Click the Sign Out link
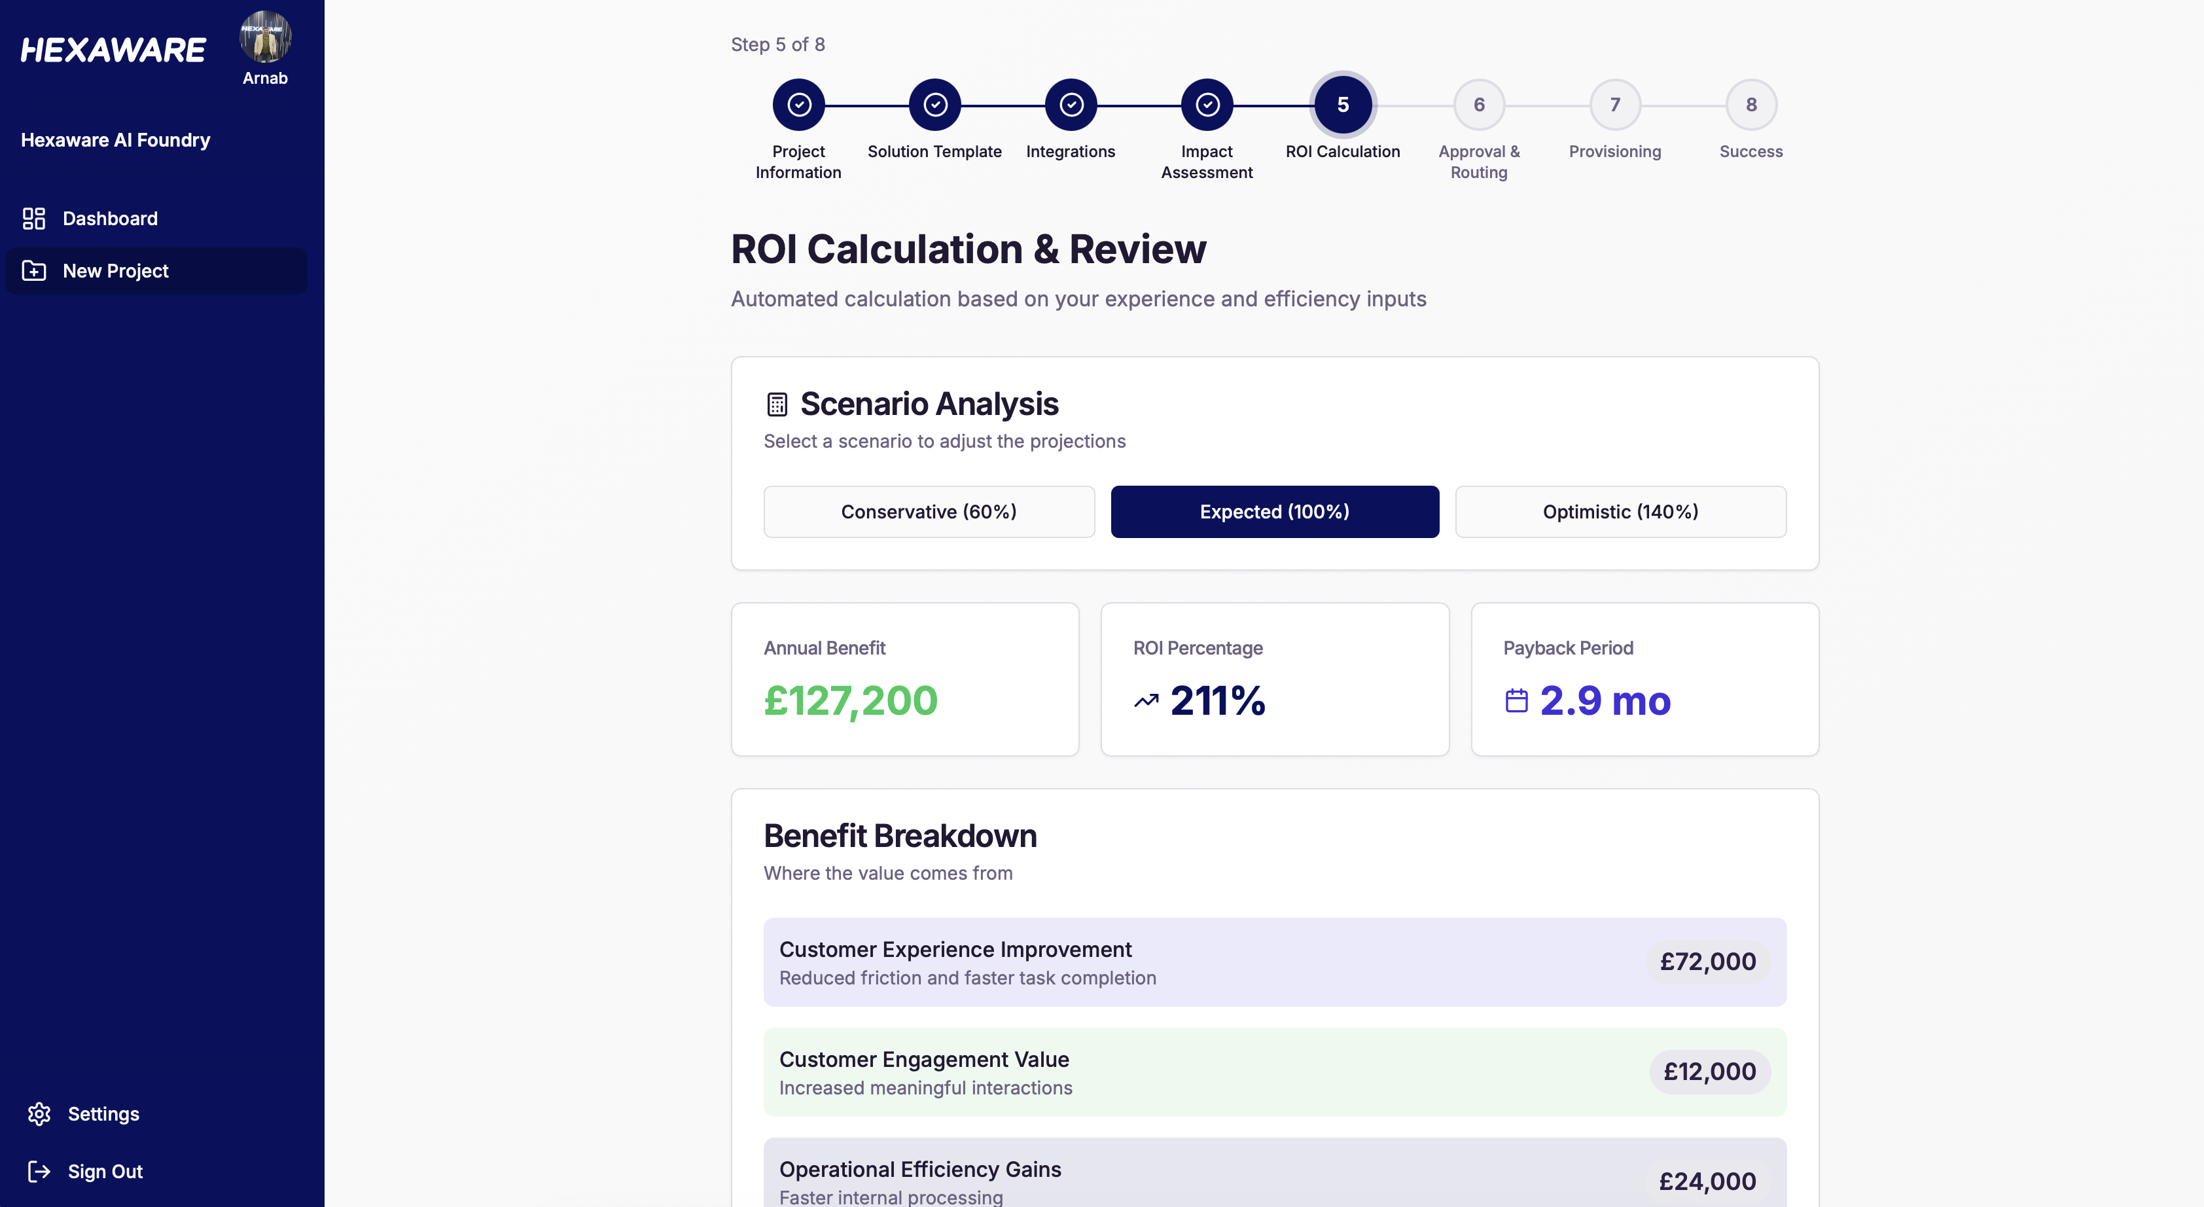 click(105, 1171)
